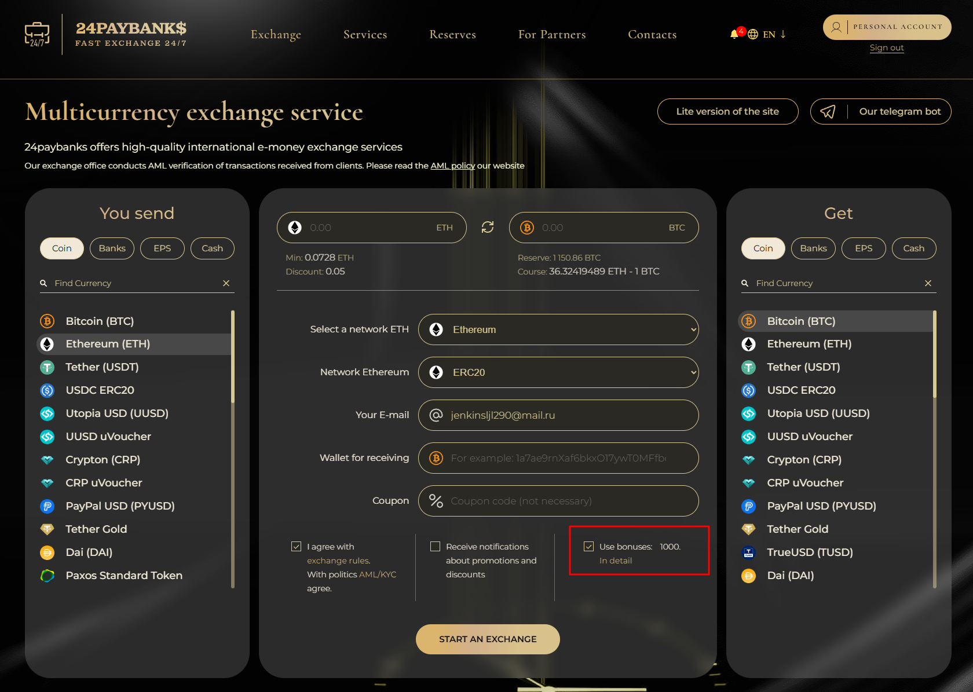Open the EN language selector
Viewport: 973px width, 692px height.
pos(769,35)
